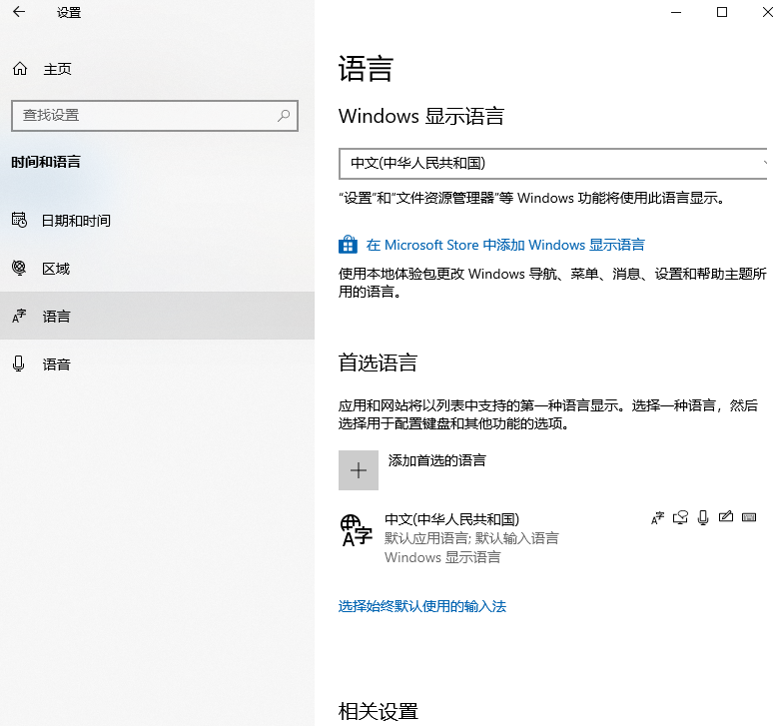The height and width of the screenshot is (726, 784).
Task: Click the handwriting pen icon
Action: (726, 517)
